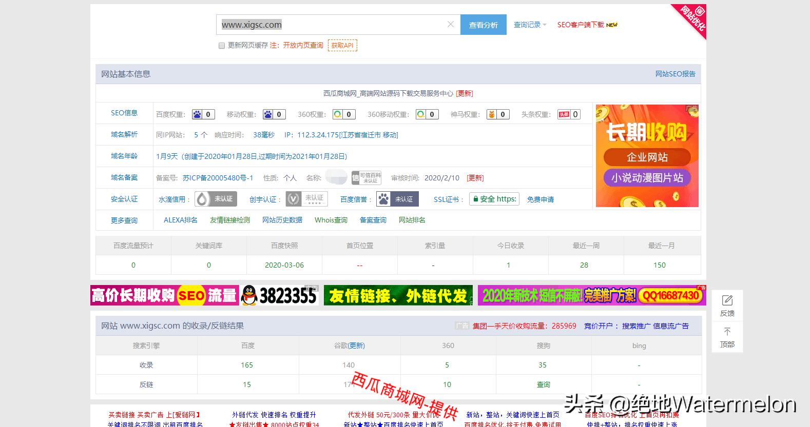810x427 pixels.
Task: Click the IP address 112.3.24.175 link
Action: point(348,135)
